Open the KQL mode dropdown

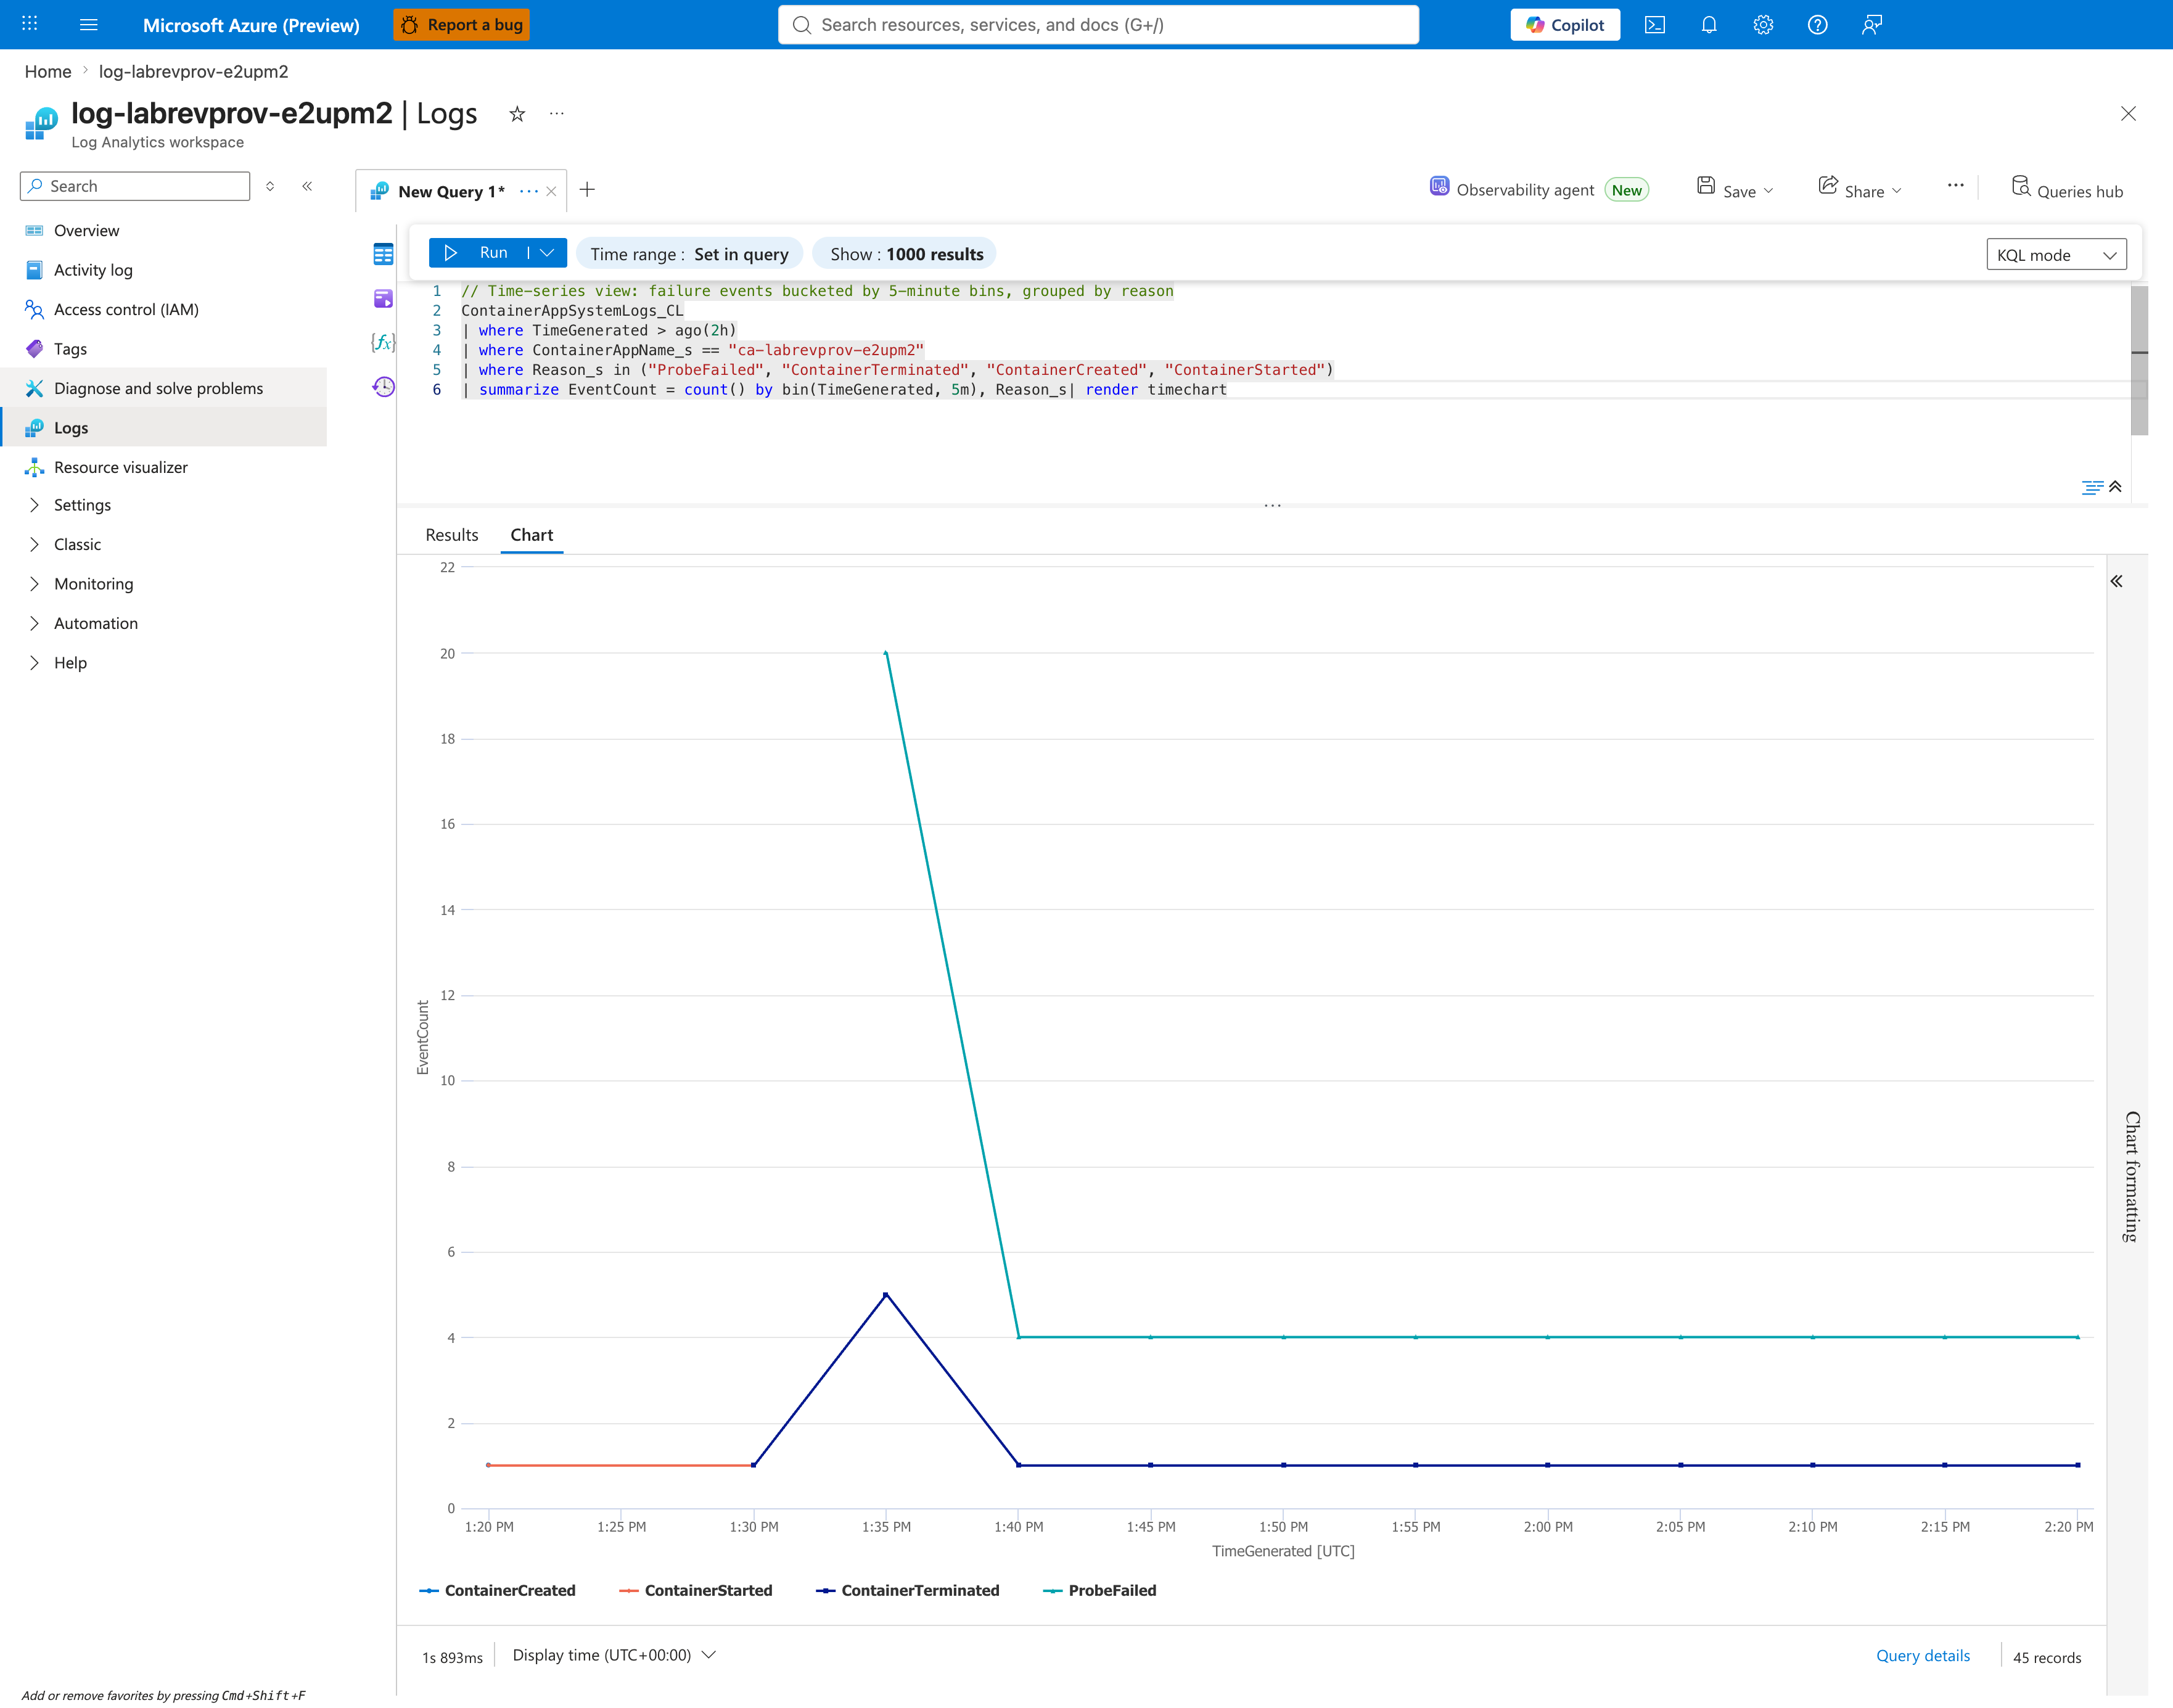[x=2056, y=254]
